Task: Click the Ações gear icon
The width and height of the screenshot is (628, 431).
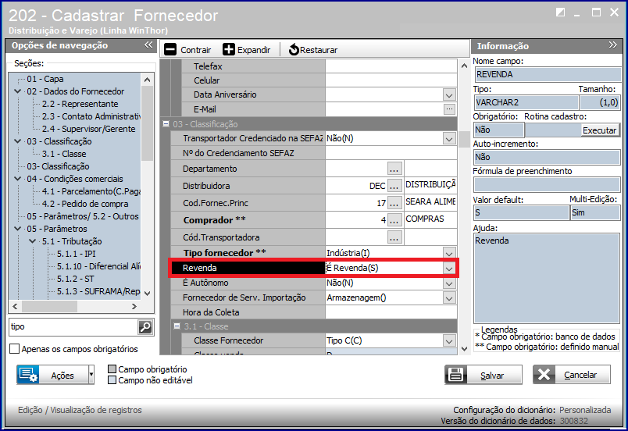Action: pos(28,375)
